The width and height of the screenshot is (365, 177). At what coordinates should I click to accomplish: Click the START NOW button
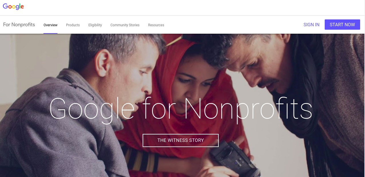342,25
